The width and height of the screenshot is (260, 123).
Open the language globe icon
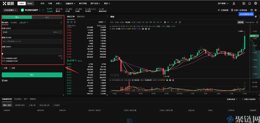pyautogui.click(x=256, y=3)
